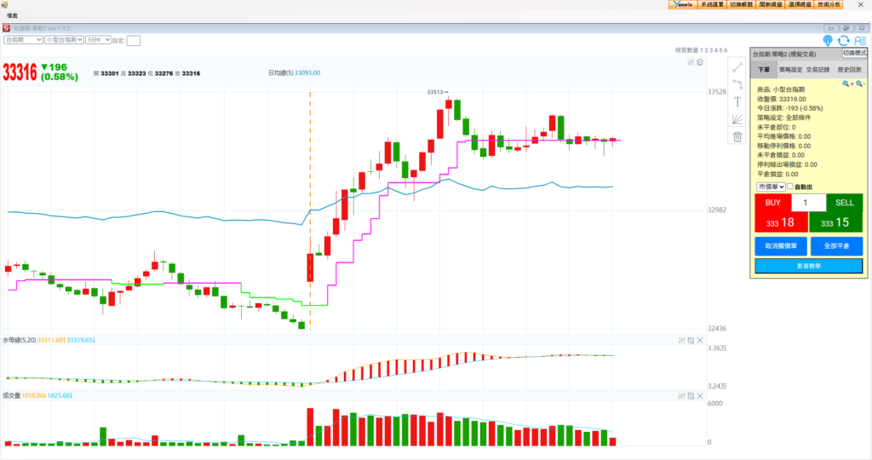Select the text annotation tool
Image resolution: width=872 pixels, height=460 pixels.
[737, 101]
